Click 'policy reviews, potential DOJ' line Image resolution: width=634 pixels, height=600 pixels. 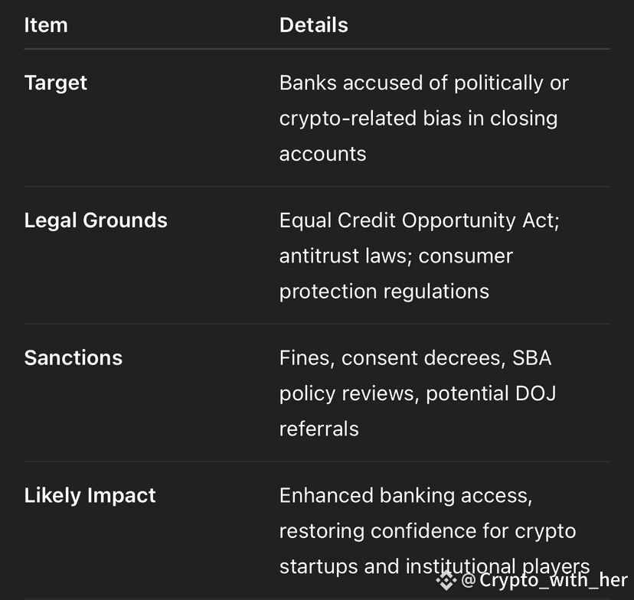point(417,394)
